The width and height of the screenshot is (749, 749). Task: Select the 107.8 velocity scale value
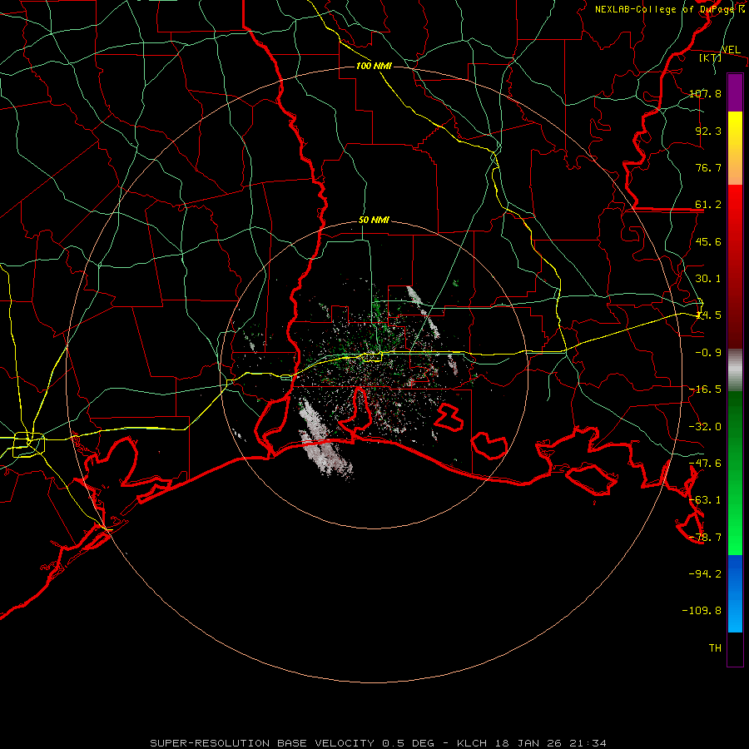coord(705,93)
